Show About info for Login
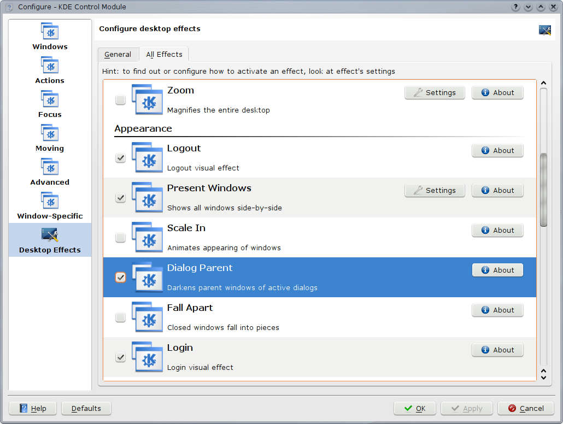The height and width of the screenshot is (424, 563). 497,350
